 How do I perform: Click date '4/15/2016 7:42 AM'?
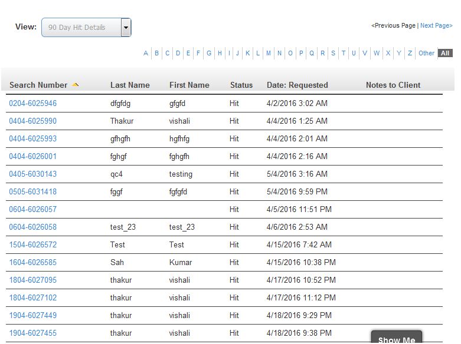299,244
